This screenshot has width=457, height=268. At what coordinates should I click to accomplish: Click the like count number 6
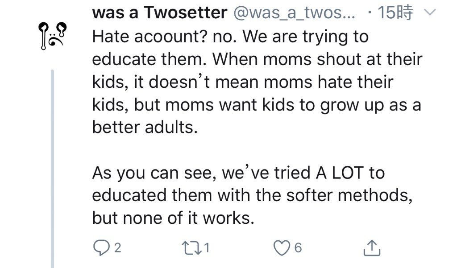click(298, 248)
